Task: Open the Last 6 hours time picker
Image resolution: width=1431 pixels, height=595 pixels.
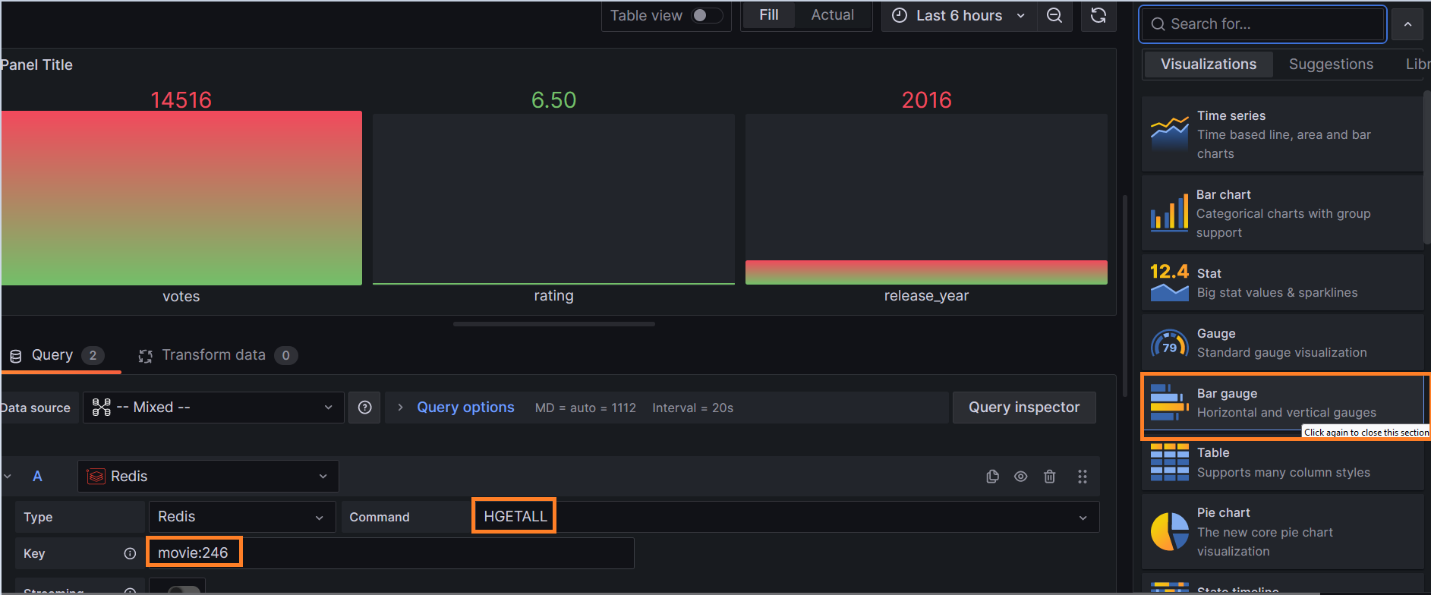Action: 958,16
